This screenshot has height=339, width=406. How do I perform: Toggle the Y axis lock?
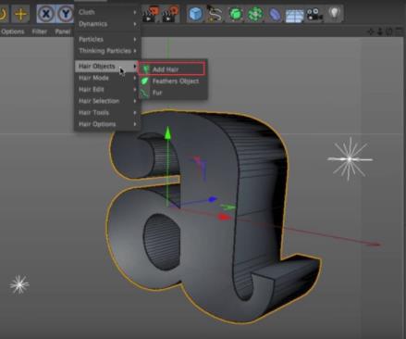[x=65, y=14]
